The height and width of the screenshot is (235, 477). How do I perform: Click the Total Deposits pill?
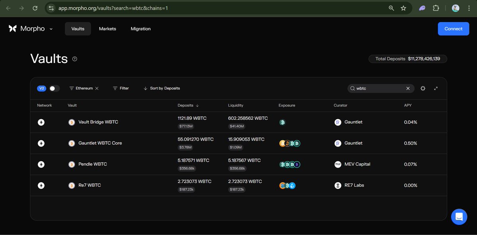(x=408, y=59)
